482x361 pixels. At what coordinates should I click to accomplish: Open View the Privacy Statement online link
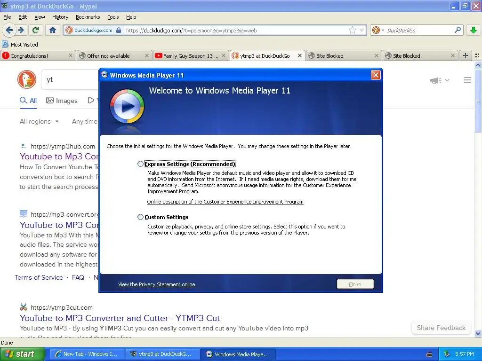coord(156,284)
